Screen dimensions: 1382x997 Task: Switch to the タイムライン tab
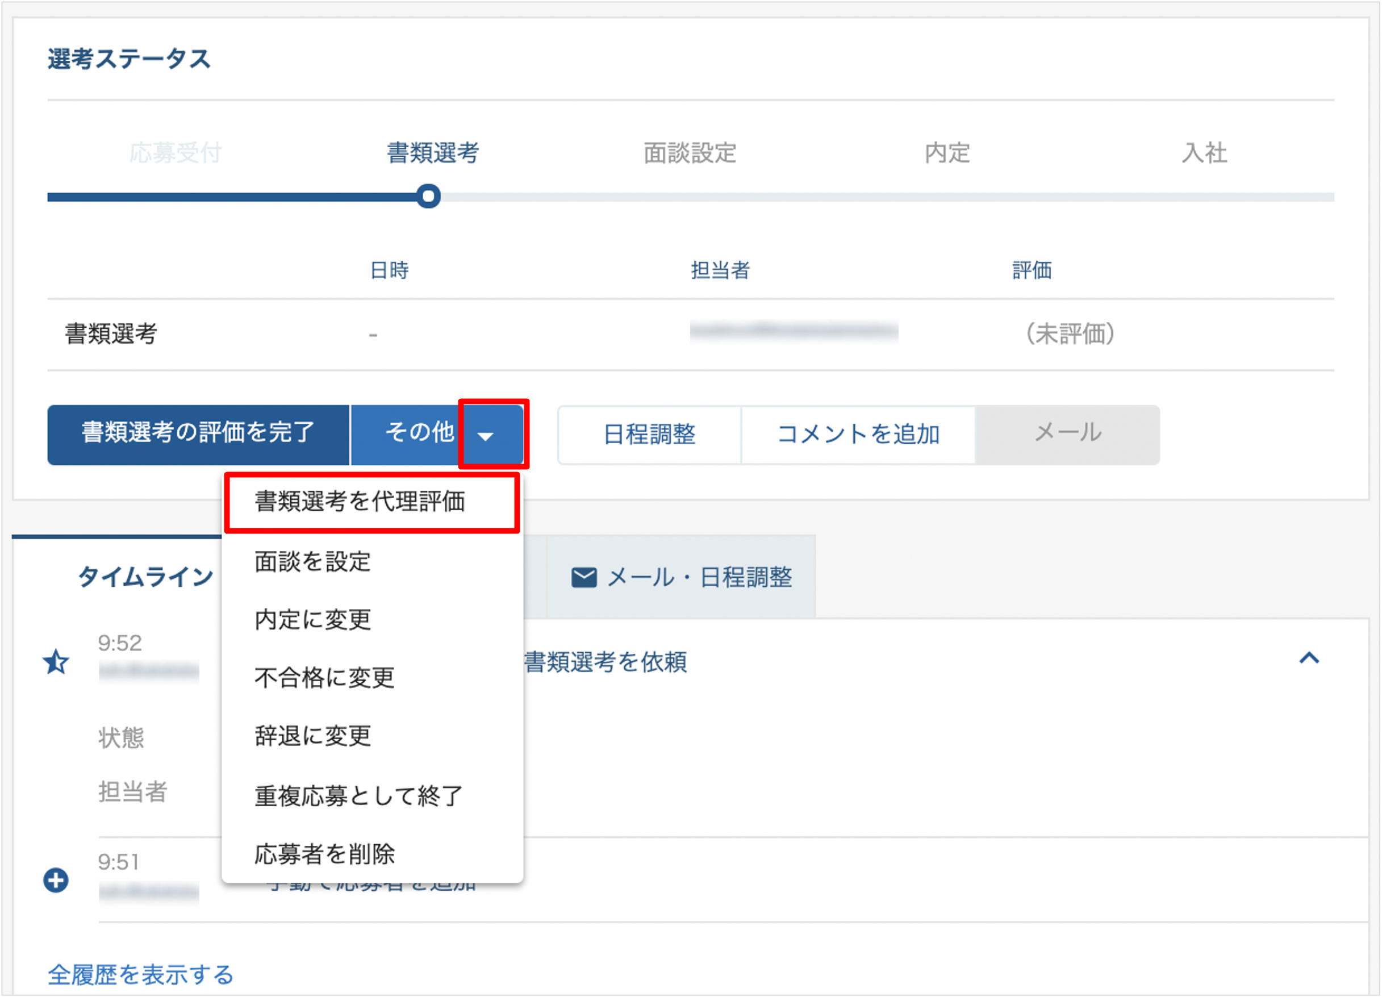(x=145, y=577)
